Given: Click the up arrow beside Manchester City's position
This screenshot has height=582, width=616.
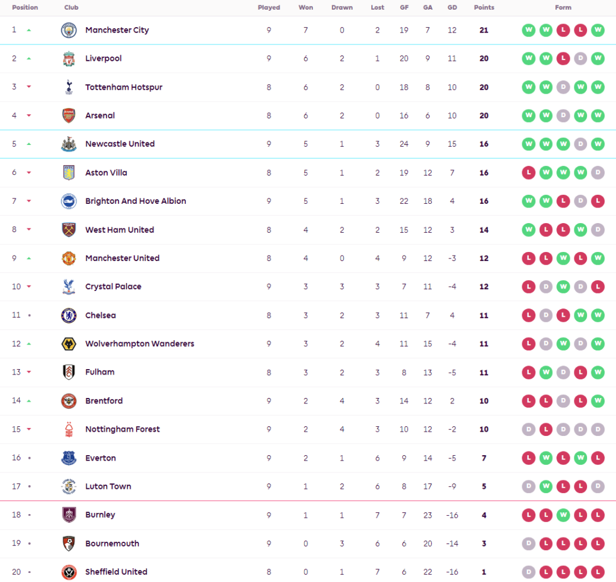Looking at the screenshot, I should point(29,30).
